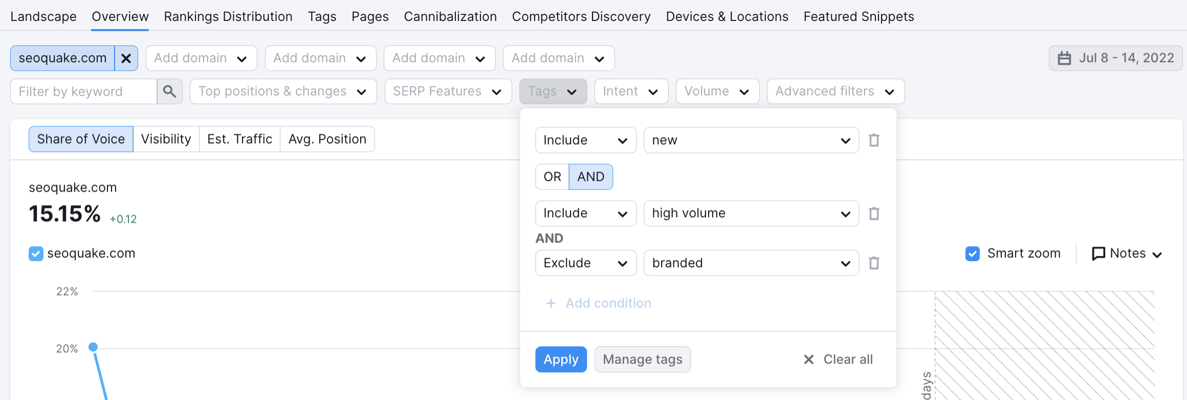
Task: Switch tag logic to OR
Action: 552,177
